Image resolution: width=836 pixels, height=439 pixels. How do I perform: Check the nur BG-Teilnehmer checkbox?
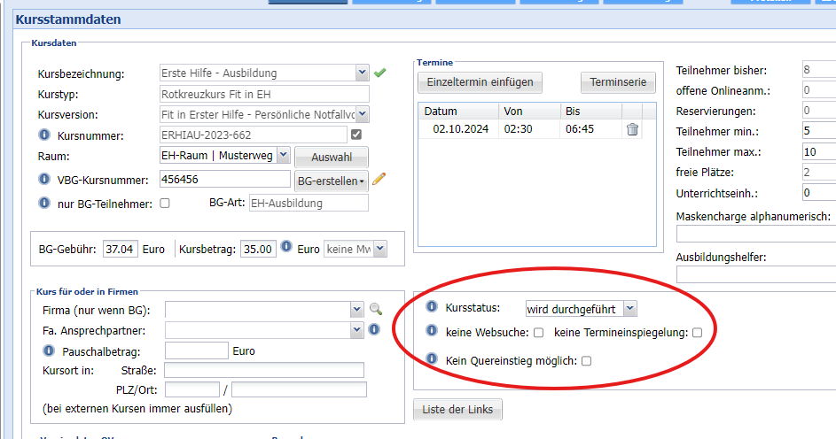click(164, 204)
